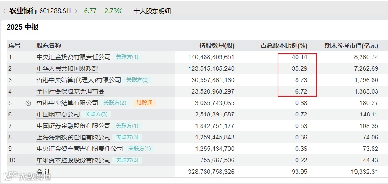This screenshot has width=388, height=184.
Task: Click ratio value 40.14
Action: tap(300, 57)
